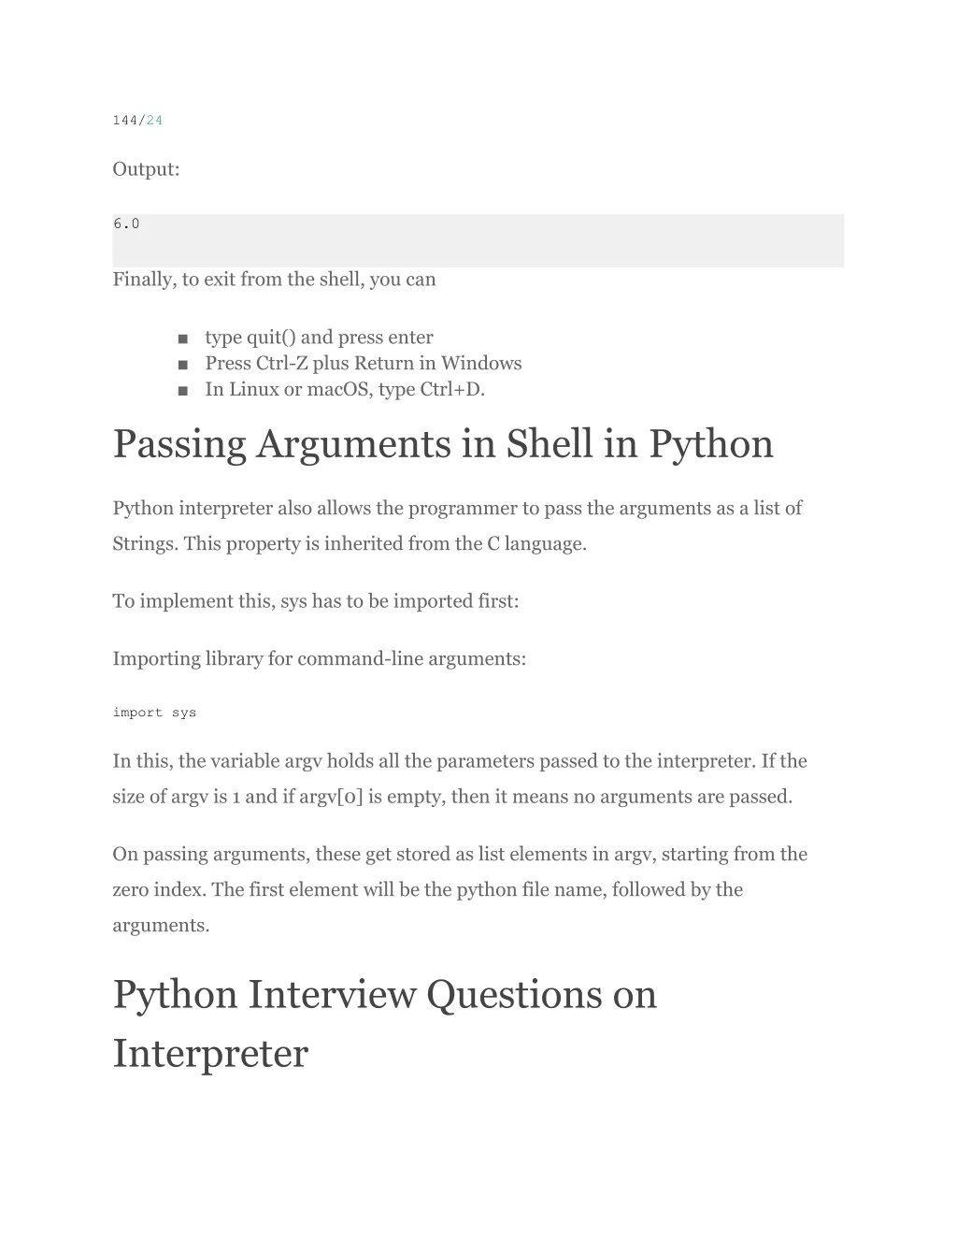Image resolution: width=957 pixels, height=1239 pixels.
Task: Click the bullet before 'In Linux or macOS'
Action: (182, 390)
